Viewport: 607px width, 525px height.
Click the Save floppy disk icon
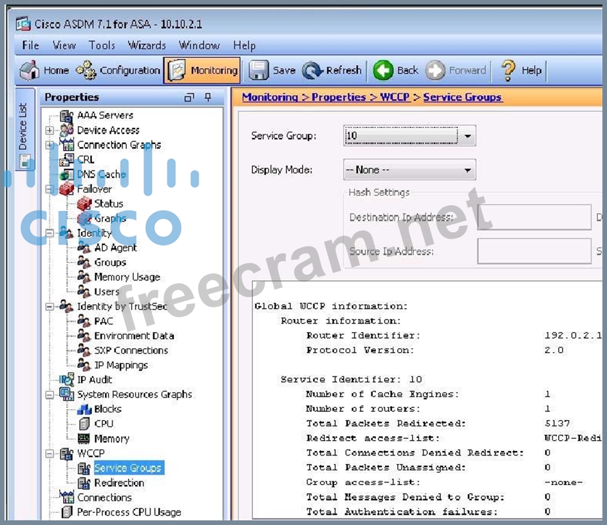(x=259, y=71)
